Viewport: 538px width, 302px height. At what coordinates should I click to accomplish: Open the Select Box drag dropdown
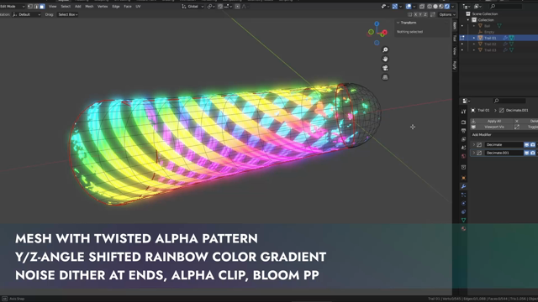[67, 15]
